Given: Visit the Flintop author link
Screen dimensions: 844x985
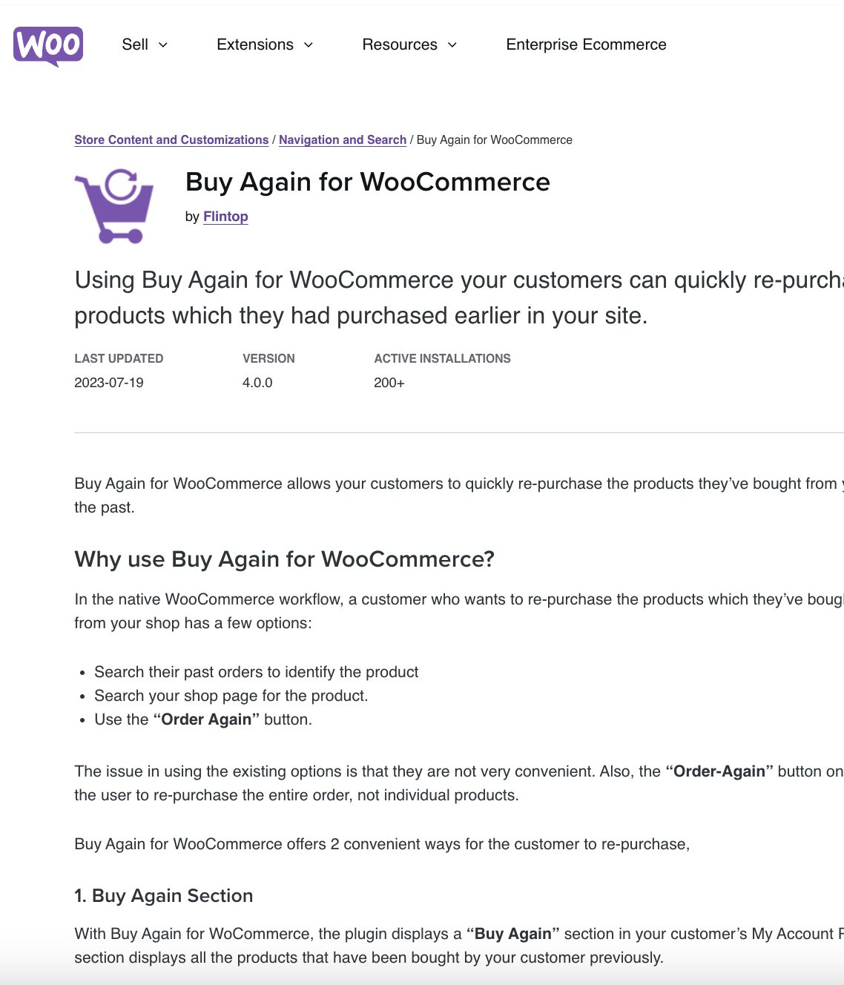Looking at the screenshot, I should tap(225, 217).
